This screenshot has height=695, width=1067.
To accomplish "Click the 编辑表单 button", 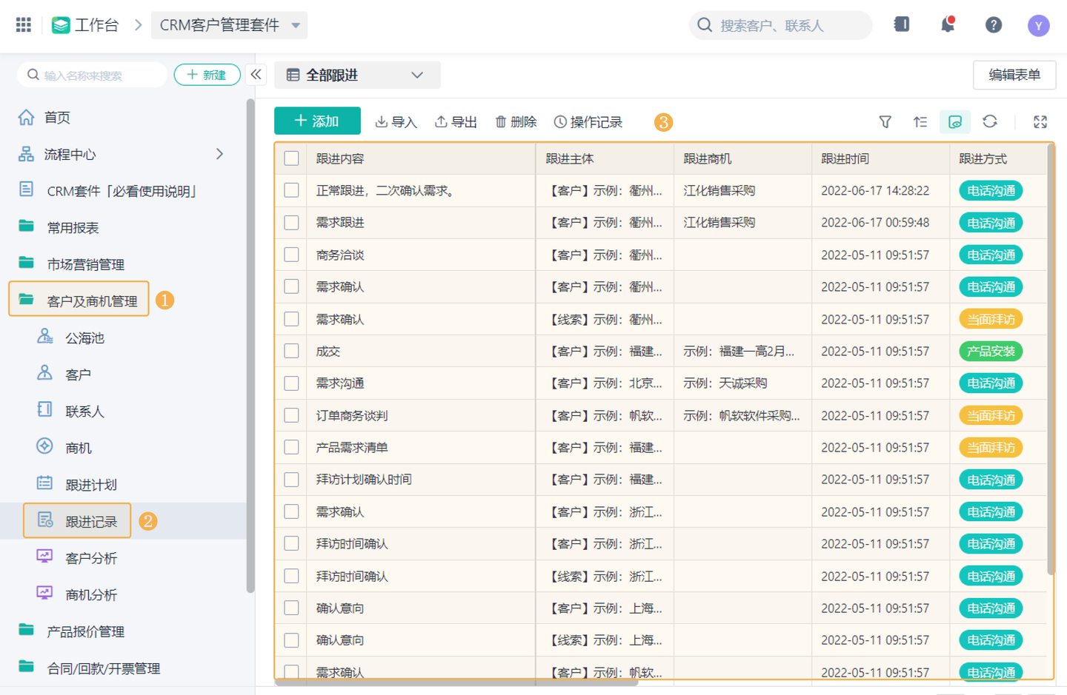I will pyautogui.click(x=1014, y=75).
